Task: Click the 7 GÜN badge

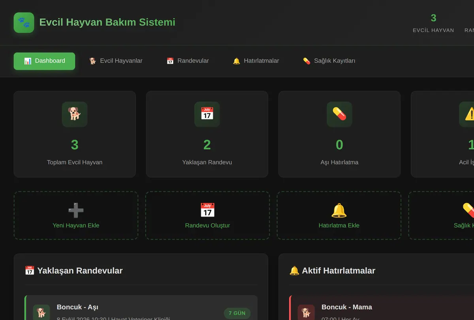Action: [237, 313]
